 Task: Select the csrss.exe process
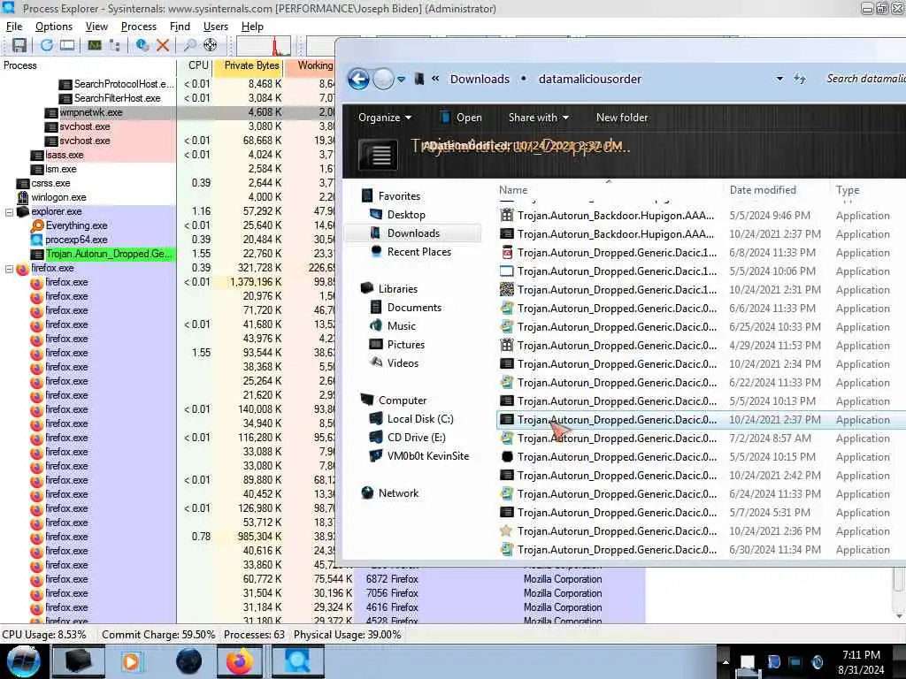[x=50, y=184]
